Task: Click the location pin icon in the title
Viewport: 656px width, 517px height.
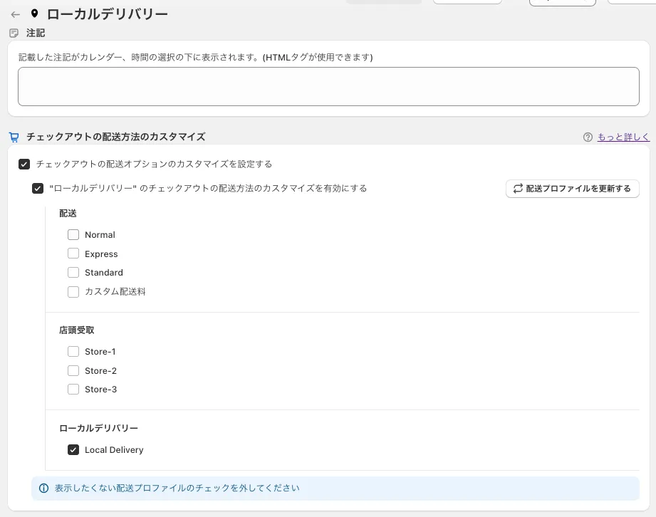Action: [x=35, y=14]
